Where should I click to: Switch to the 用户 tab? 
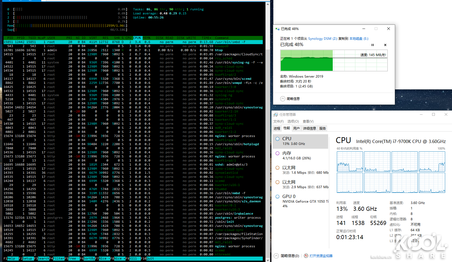coord(297,129)
